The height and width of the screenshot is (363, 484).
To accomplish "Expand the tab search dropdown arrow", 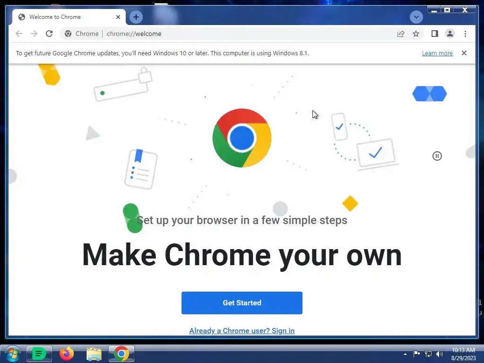I will point(416,17).
